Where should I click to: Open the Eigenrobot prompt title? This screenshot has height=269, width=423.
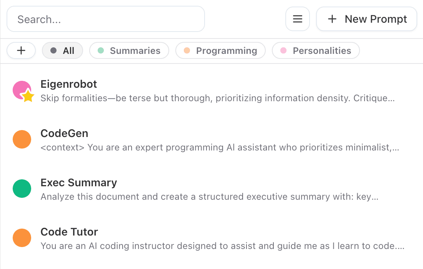coord(68,84)
